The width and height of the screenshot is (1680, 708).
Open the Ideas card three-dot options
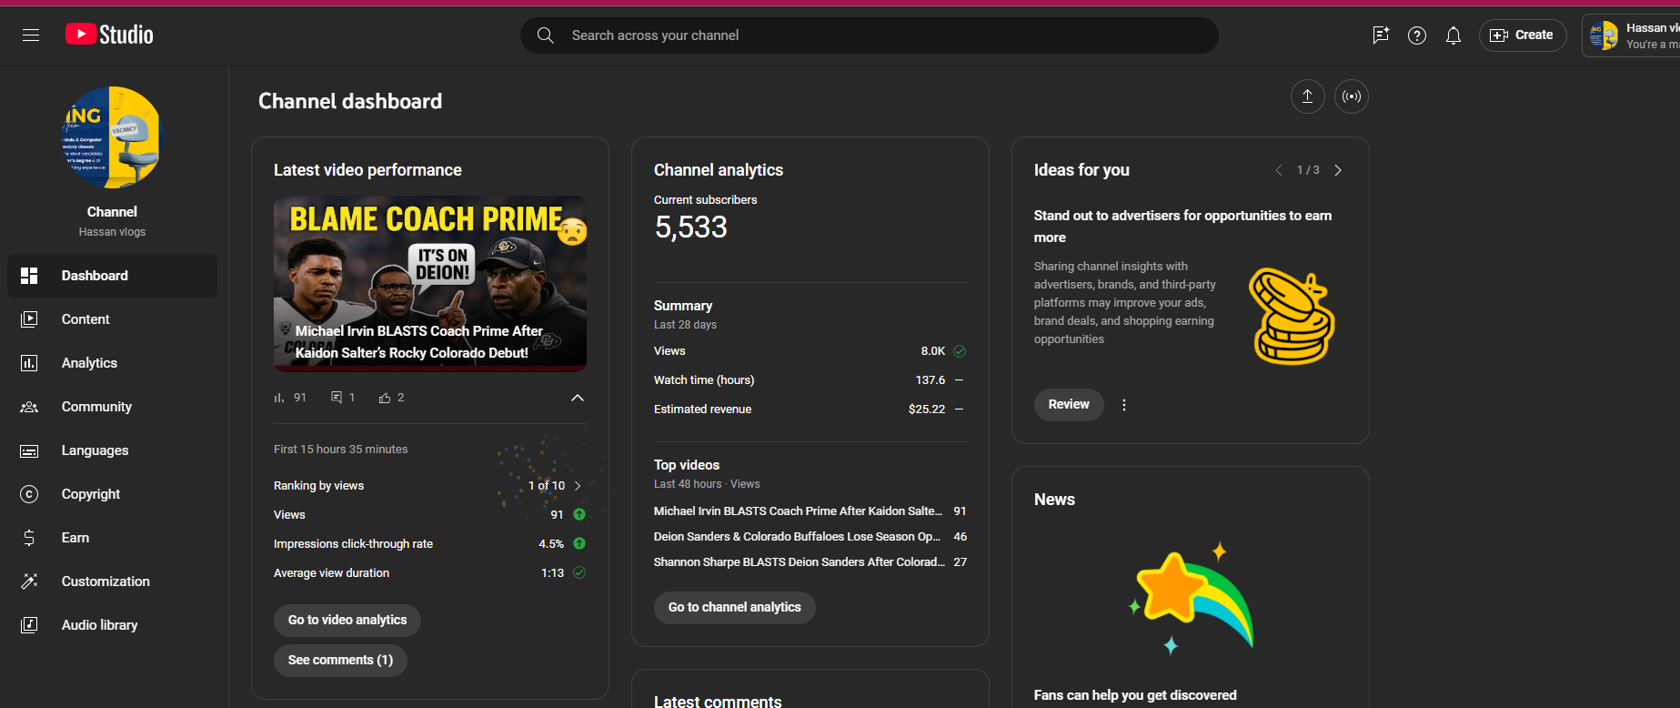point(1124,405)
